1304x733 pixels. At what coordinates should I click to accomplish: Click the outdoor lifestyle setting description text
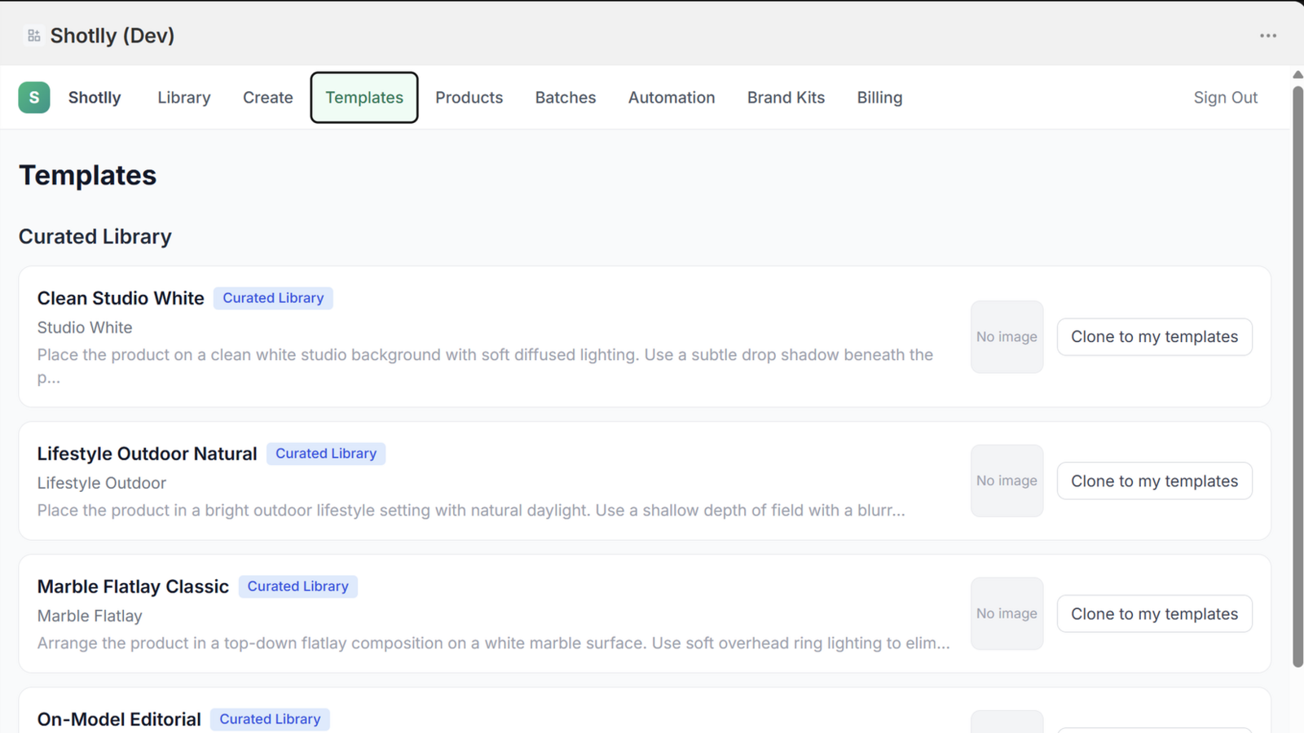coord(471,511)
